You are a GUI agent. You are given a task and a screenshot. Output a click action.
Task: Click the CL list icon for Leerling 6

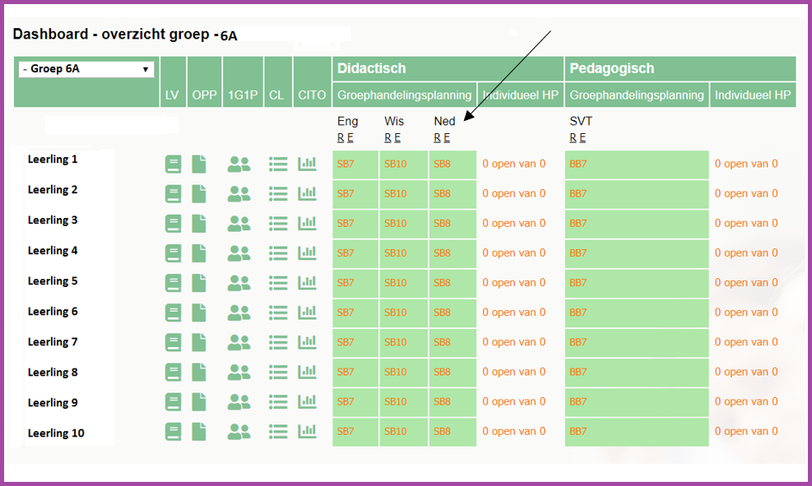tap(278, 312)
